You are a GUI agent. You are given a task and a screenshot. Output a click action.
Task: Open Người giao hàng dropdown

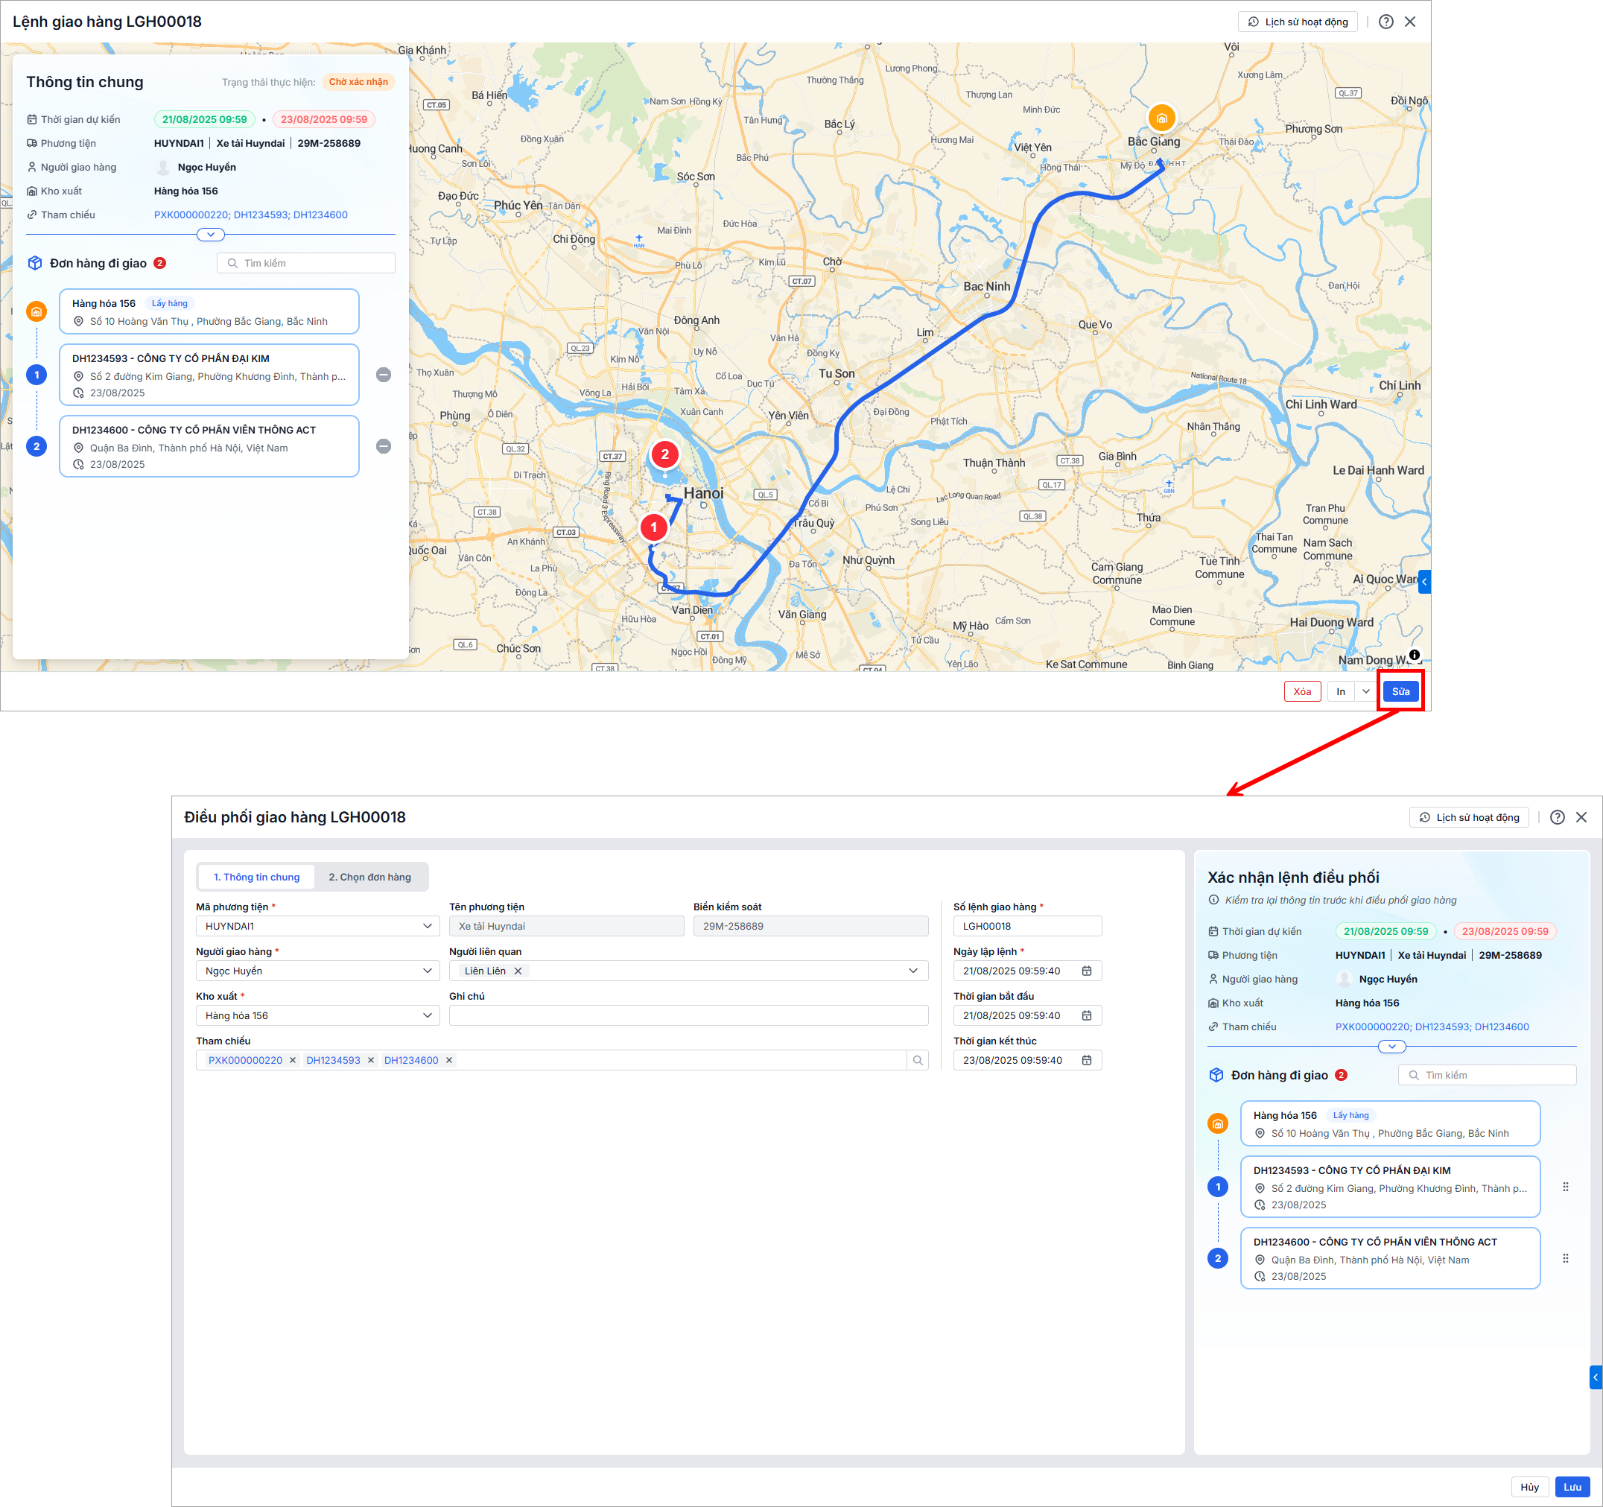[x=427, y=971]
